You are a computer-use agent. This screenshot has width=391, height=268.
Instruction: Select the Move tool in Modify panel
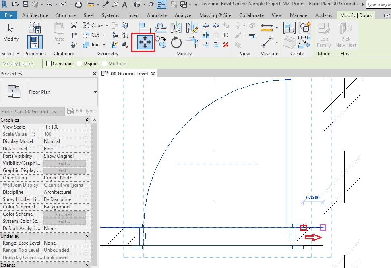144,42
